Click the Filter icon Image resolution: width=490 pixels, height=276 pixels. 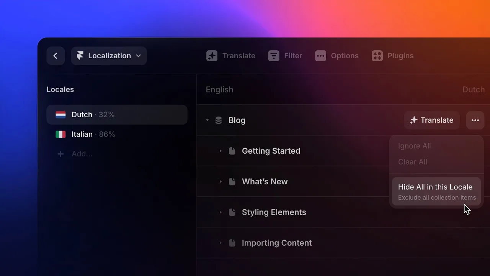pyautogui.click(x=274, y=56)
